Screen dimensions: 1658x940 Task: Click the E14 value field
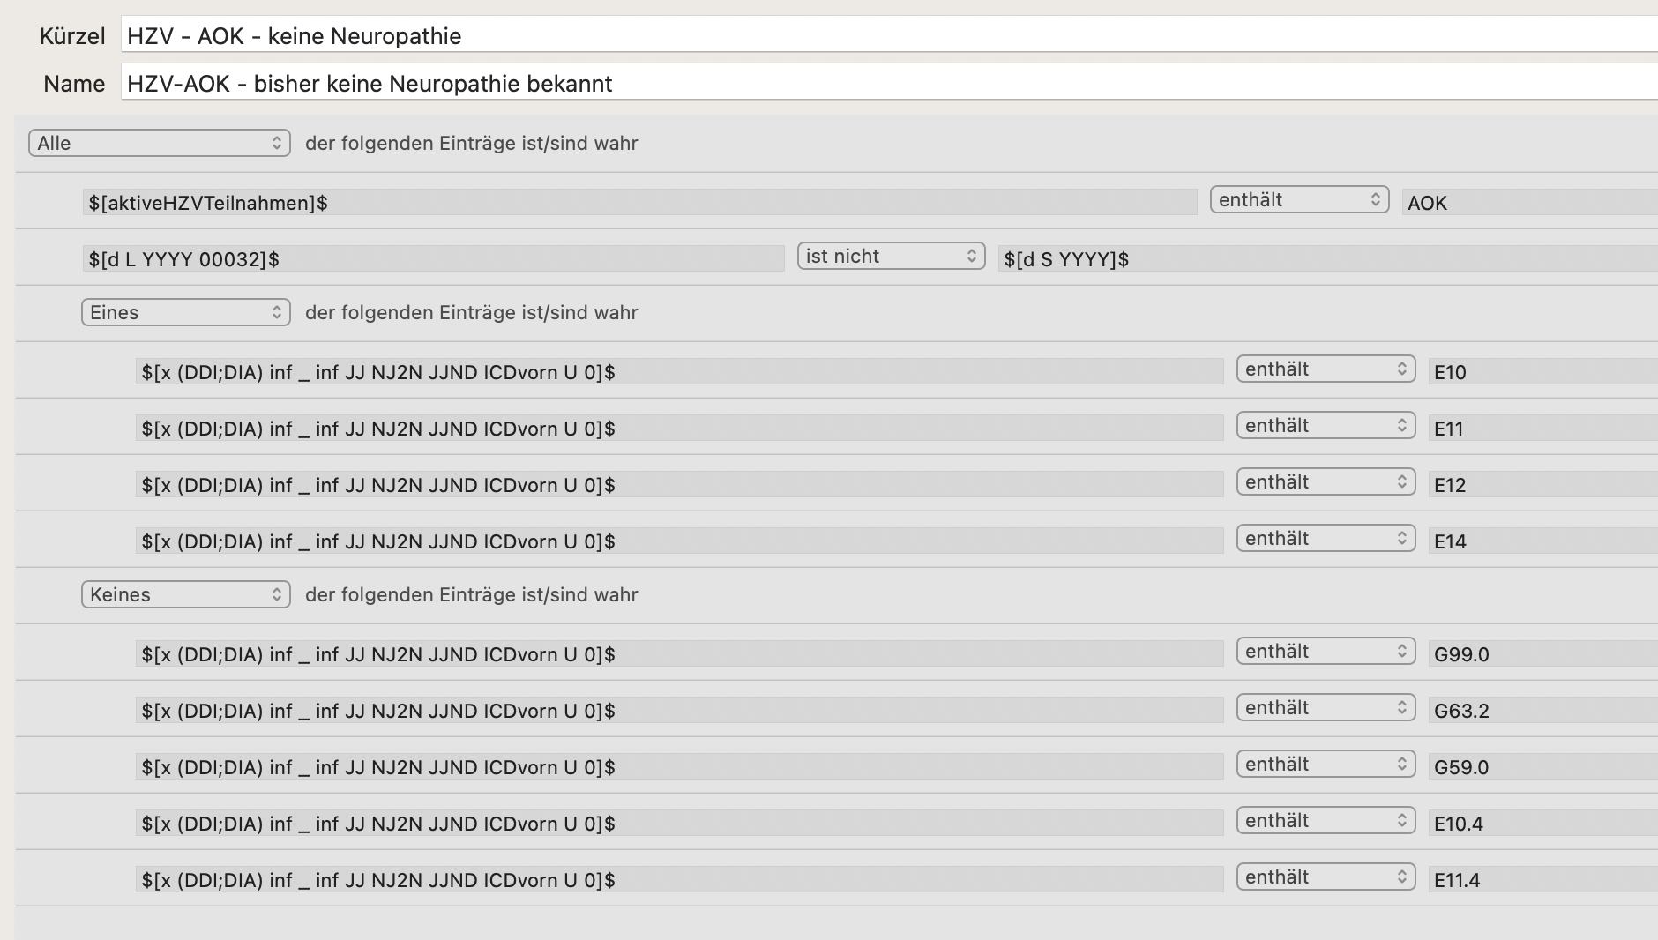point(1543,541)
